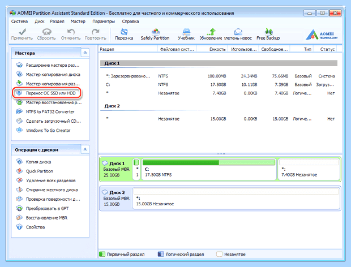The image size is (351, 267).
Task: Open Мастер копирования раздела wizard icon
Action: coord(19,84)
